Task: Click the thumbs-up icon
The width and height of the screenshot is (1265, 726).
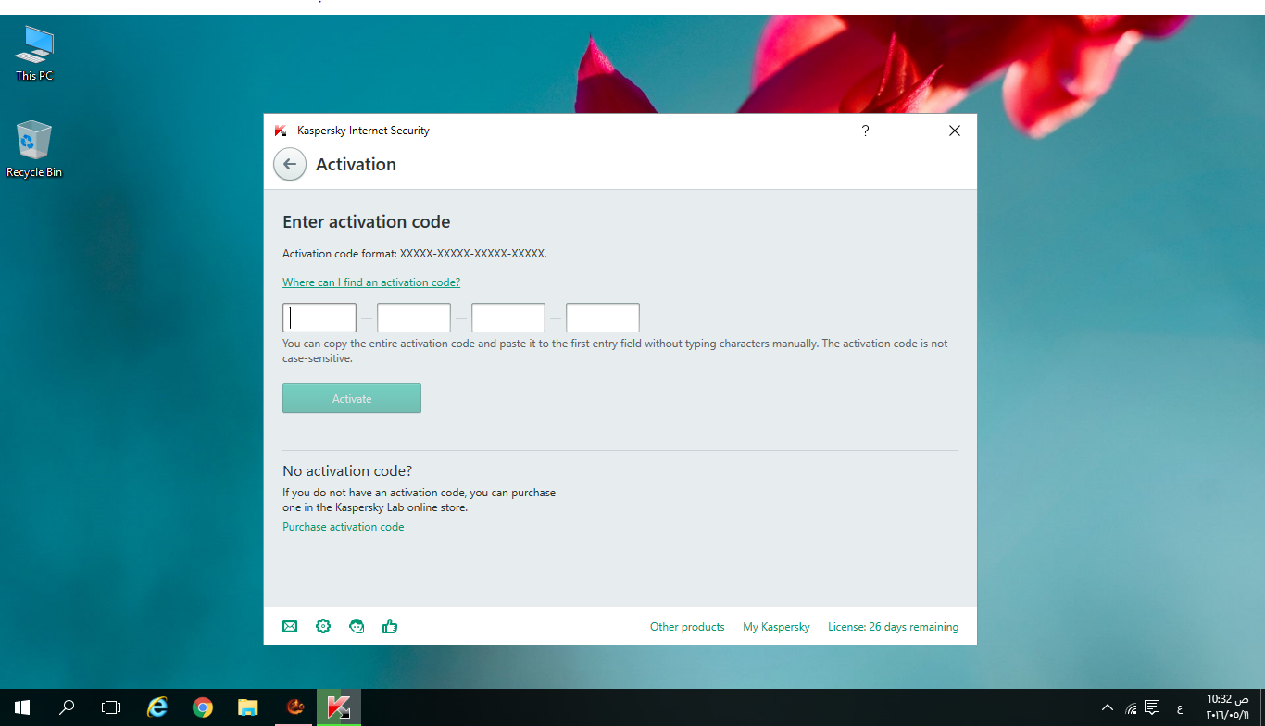Action: coord(390,627)
